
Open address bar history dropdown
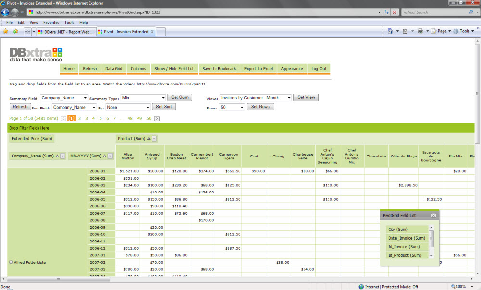tap(379, 12)
